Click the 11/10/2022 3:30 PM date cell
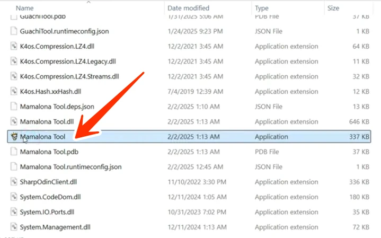 [x=197, y=182]
